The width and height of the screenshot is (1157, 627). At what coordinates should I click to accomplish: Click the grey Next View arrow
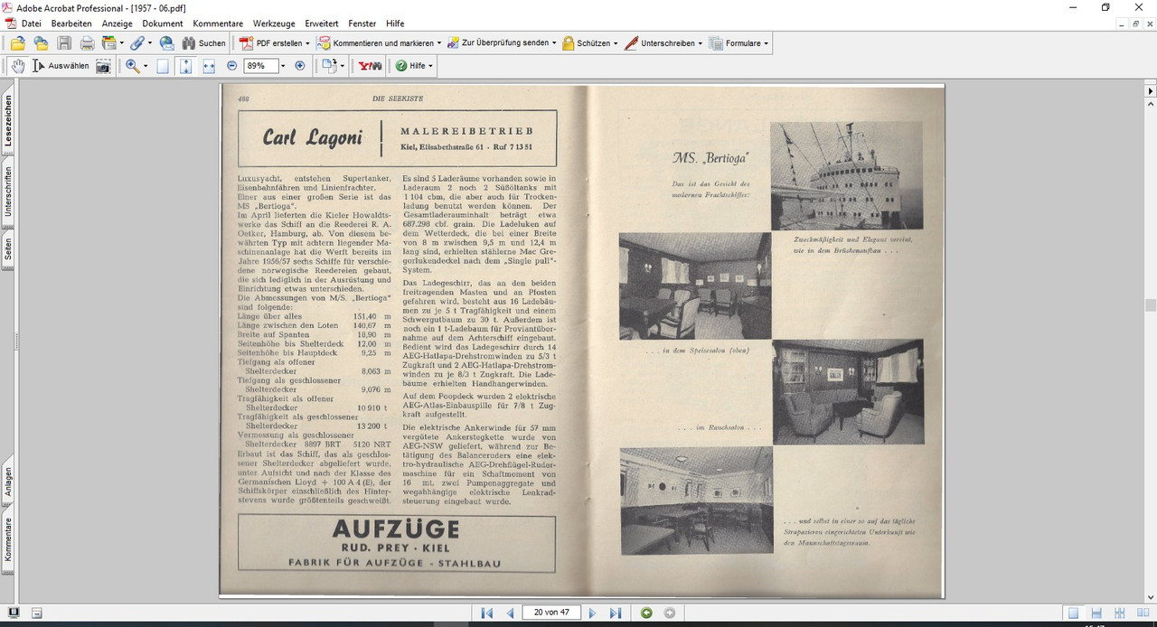pos(669,613)
